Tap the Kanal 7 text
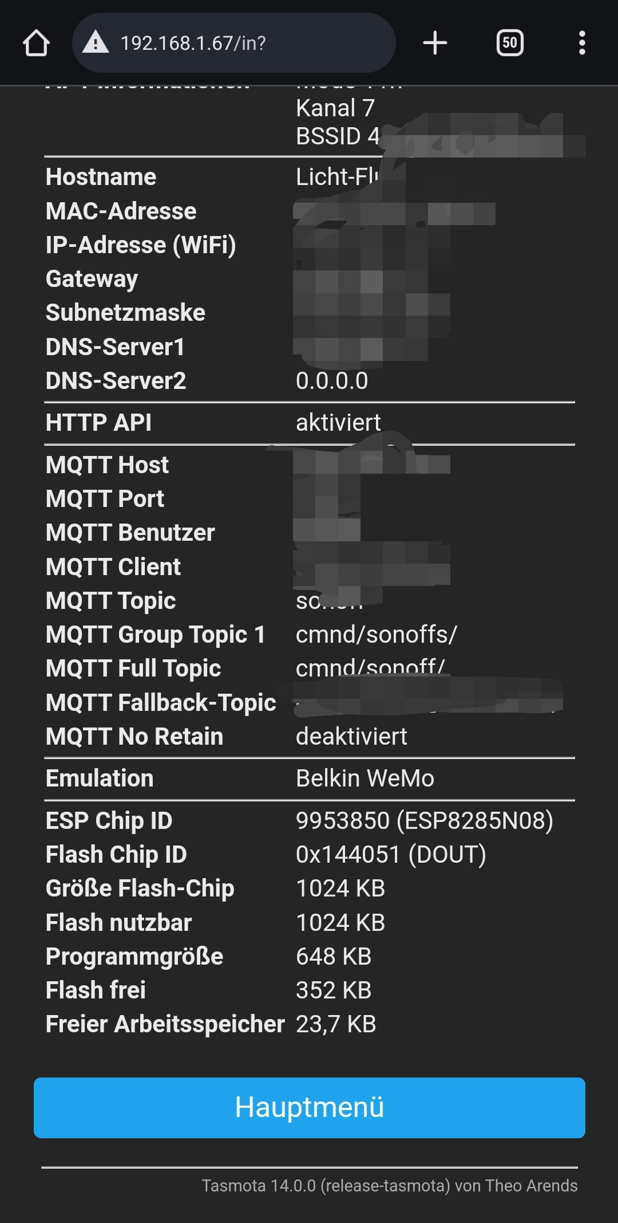618x1223 pixels. (335, 108)
